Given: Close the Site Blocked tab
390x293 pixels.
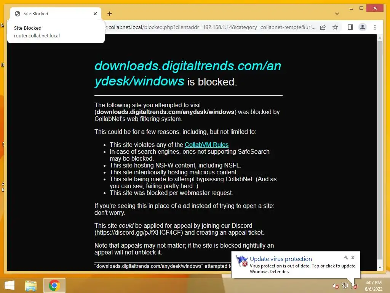Looking at the screenshot, I should (x=95, y=14).
